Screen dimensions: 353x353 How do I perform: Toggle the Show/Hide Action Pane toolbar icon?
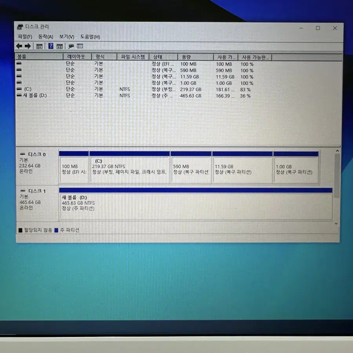click(x=60, y=47)
